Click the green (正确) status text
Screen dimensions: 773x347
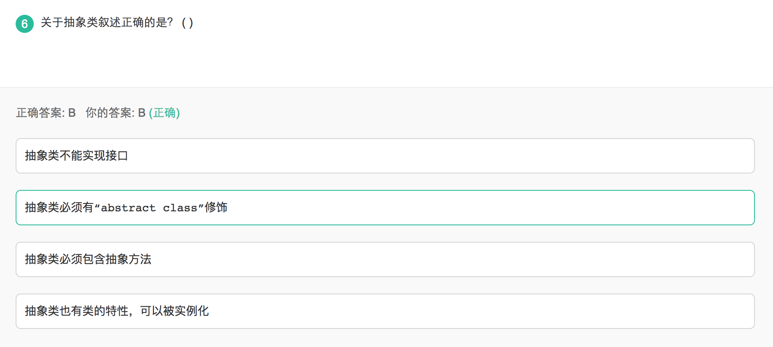coord(164,113)
